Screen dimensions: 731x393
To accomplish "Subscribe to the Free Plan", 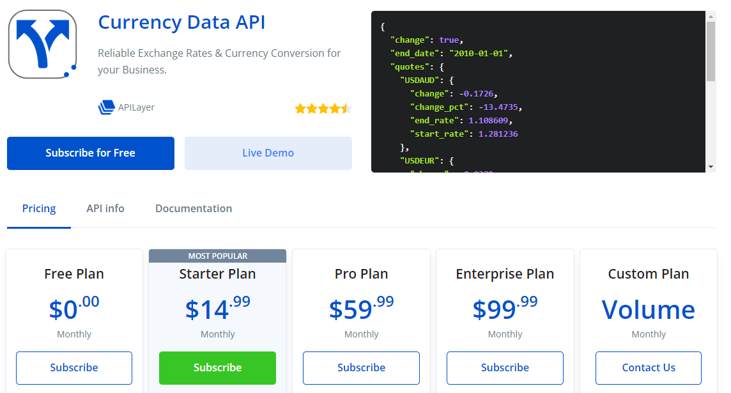I will tap(74, 368).
